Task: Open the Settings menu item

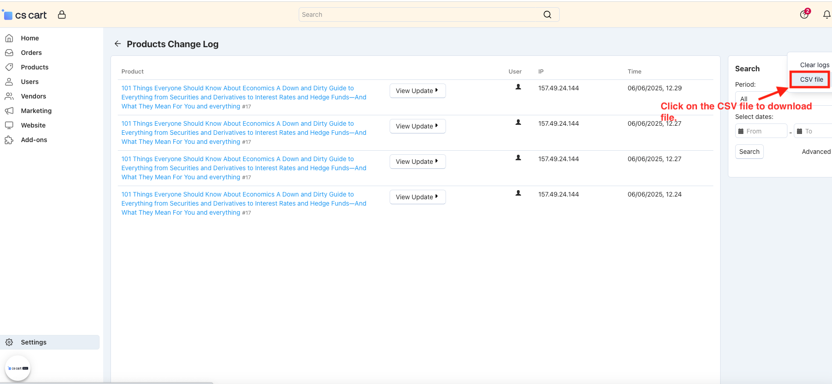Action: tap(50, 342)
